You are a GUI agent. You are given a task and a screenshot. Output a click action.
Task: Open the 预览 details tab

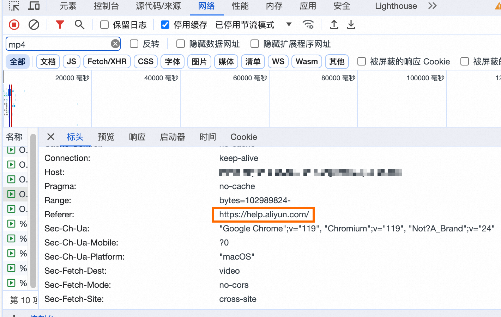(x=106, y=137)
